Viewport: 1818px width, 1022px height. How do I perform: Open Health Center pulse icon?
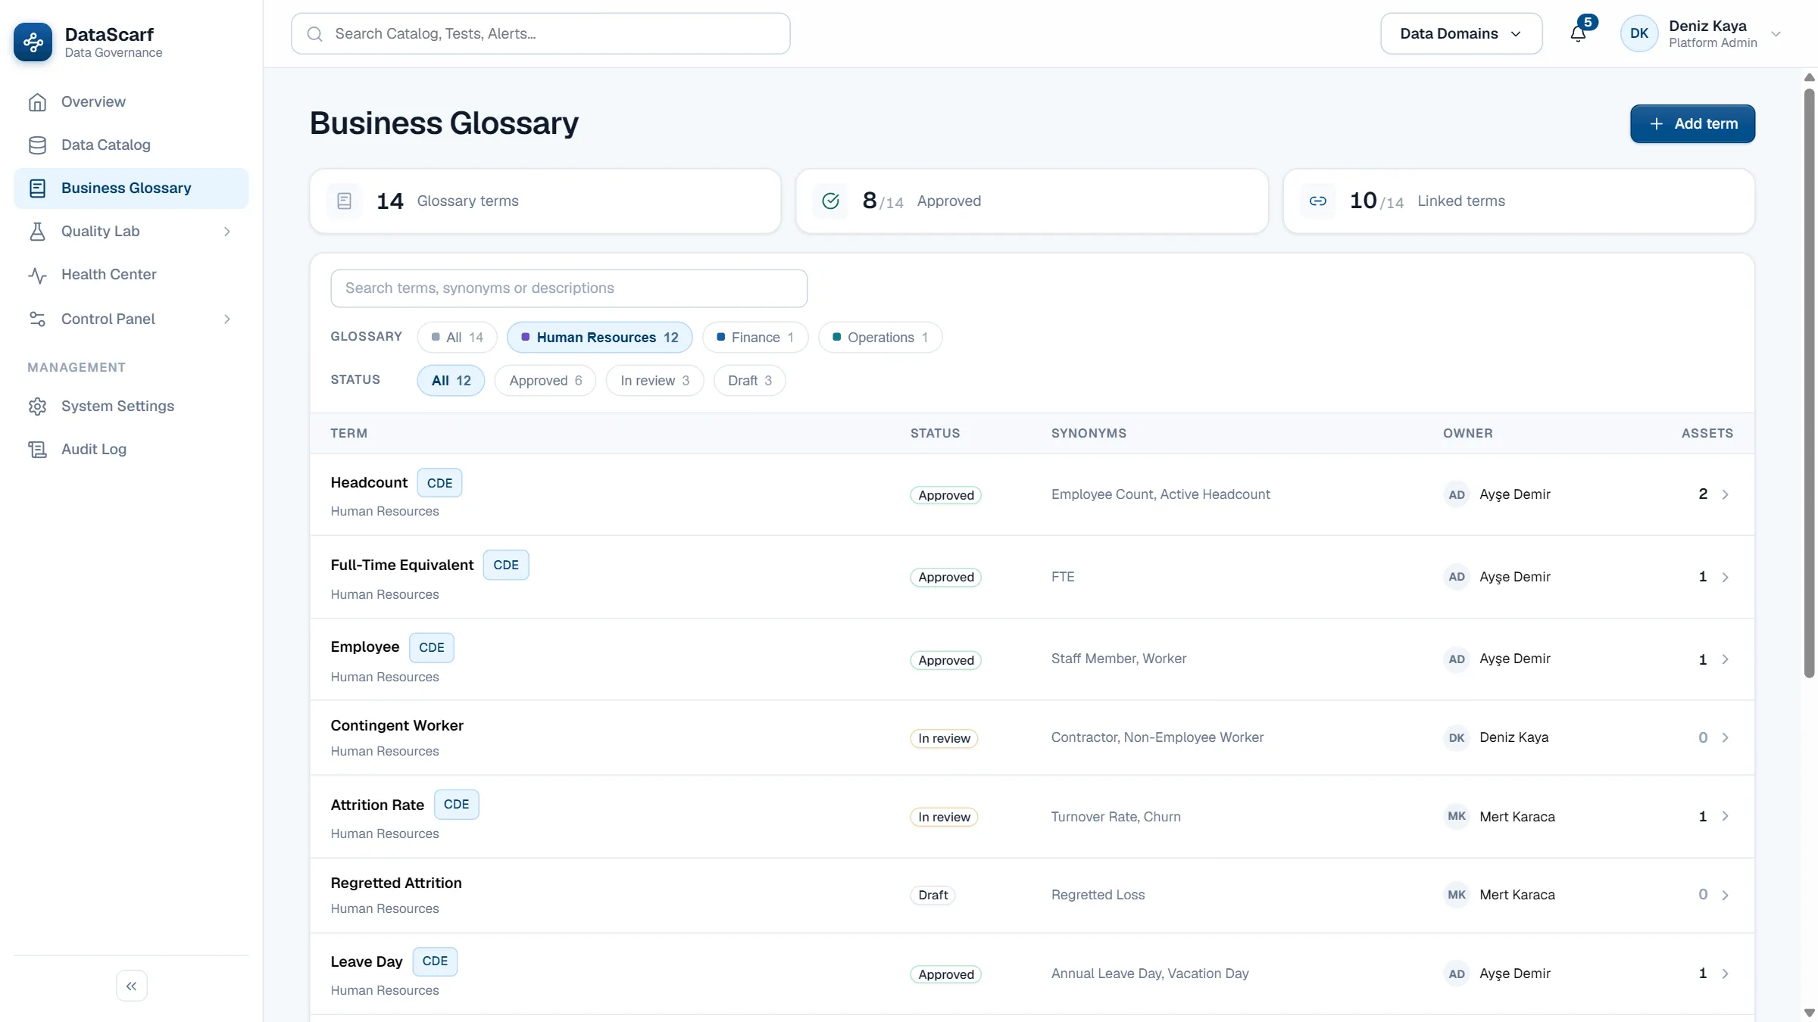point(37,275)
